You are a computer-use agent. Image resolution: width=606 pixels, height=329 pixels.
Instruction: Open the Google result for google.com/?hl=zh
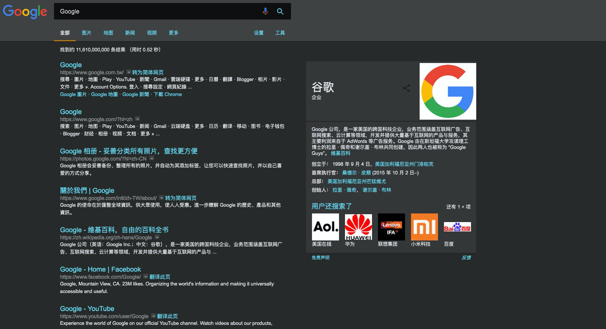point(71,112)
